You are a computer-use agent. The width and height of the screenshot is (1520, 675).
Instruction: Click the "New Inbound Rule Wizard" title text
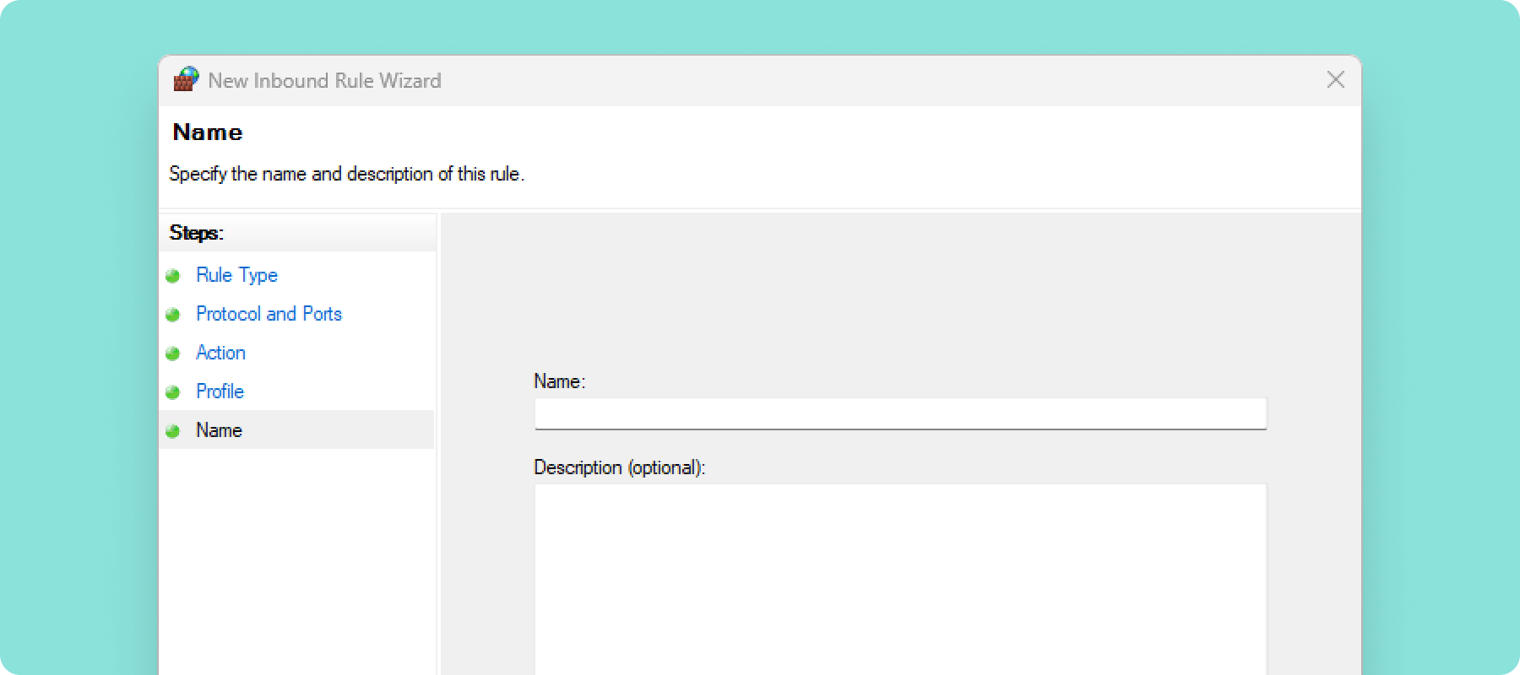point(324,80)
